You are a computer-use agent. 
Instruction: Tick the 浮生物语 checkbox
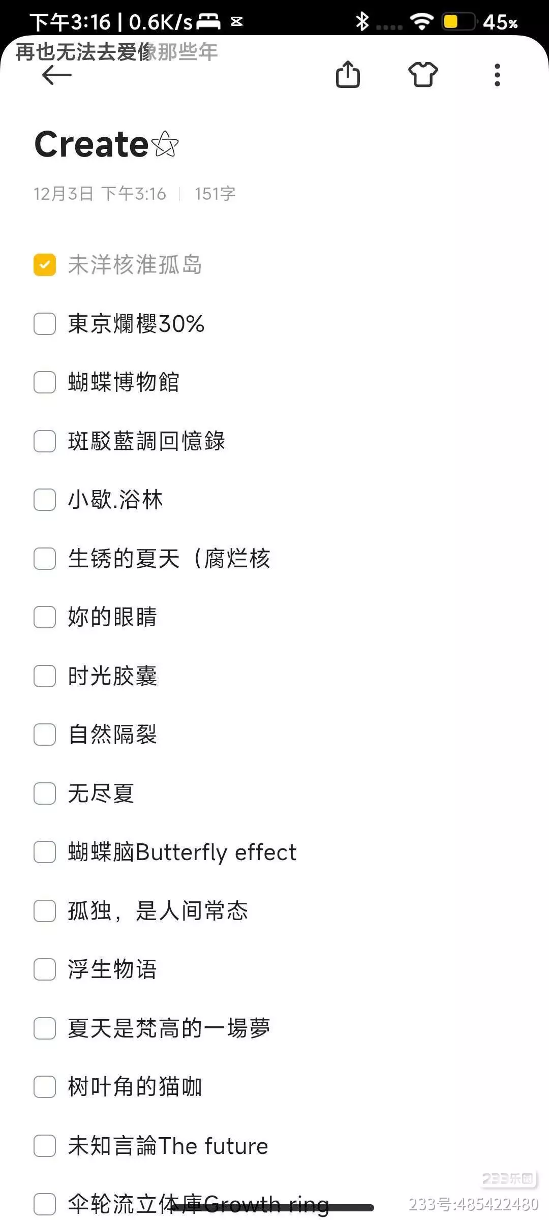point(45,969)
